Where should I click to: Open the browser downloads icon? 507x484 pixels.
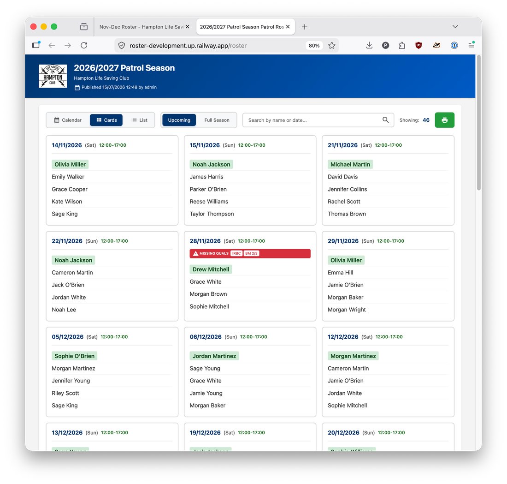click(369, 45)
